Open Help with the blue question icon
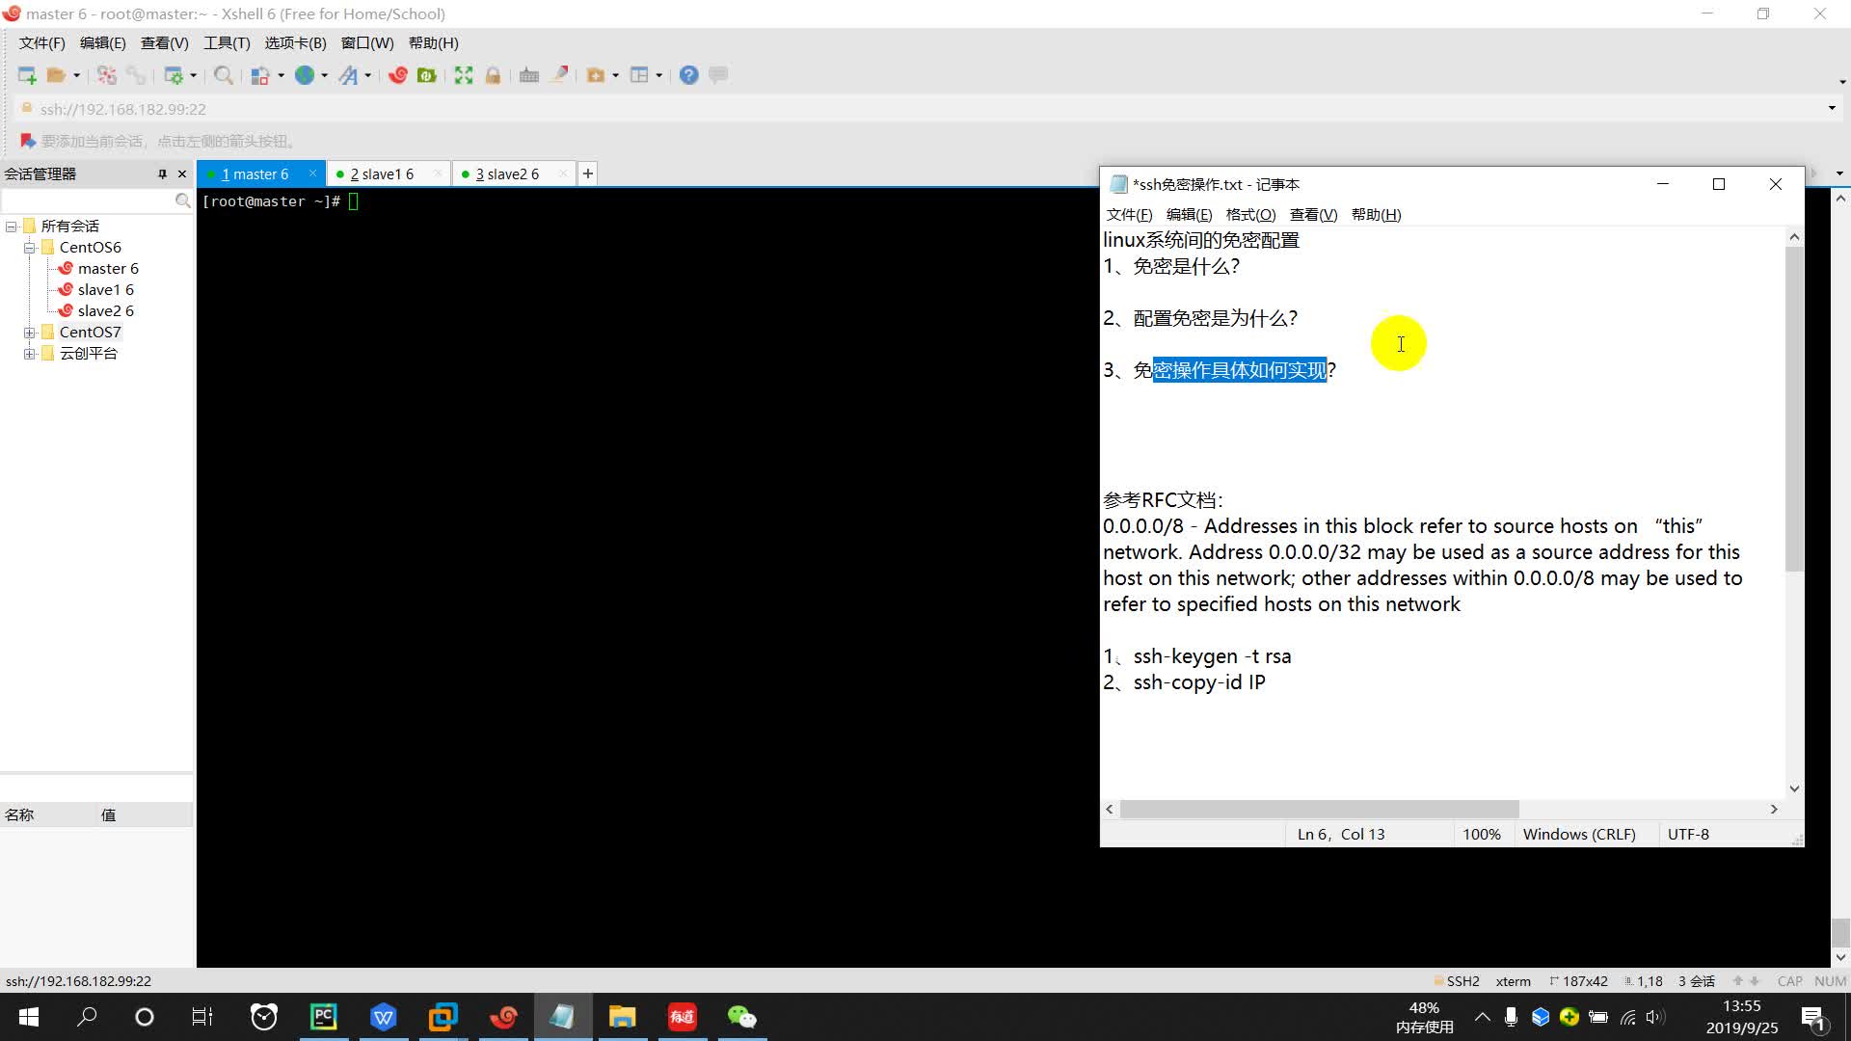 tap(688, 75)
